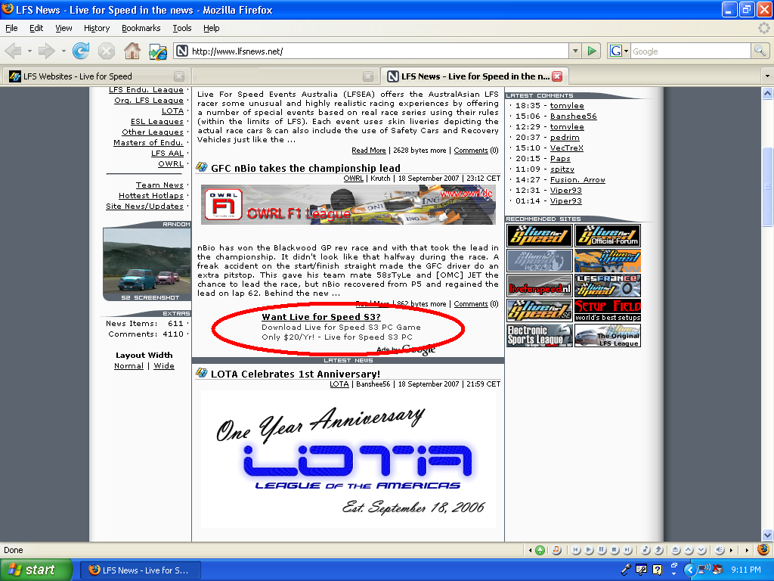This screenshot has height=581, width=774.
Task: Open commenter Fusion. Arrow link
Action: coord(577,180)
